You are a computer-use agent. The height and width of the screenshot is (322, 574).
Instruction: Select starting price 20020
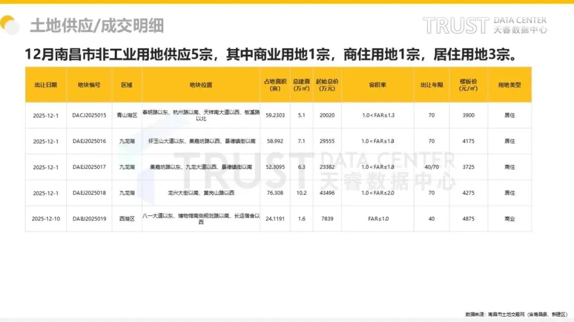pyautogui.click(x=327, y=115)
